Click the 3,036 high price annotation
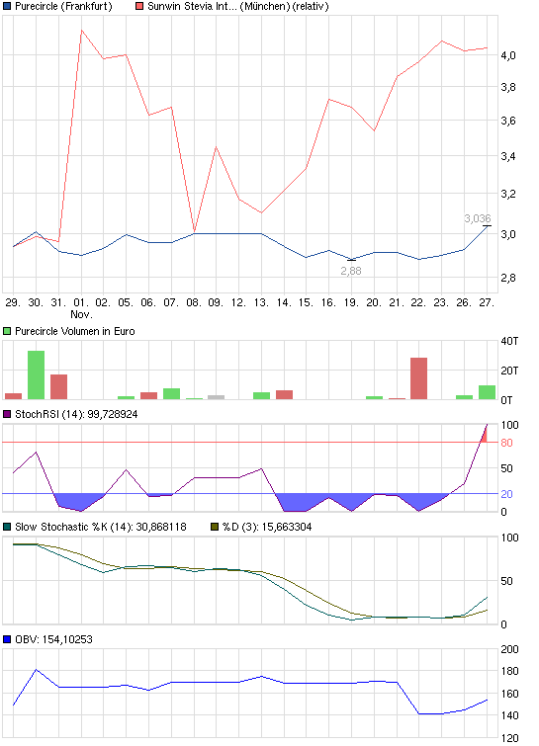 478,218
